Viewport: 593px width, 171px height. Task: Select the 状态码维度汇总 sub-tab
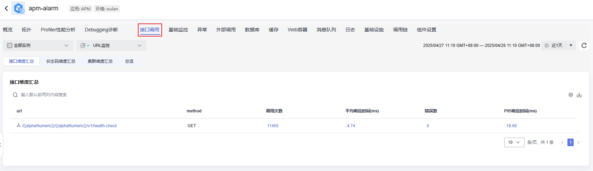(x=61, y=61)
